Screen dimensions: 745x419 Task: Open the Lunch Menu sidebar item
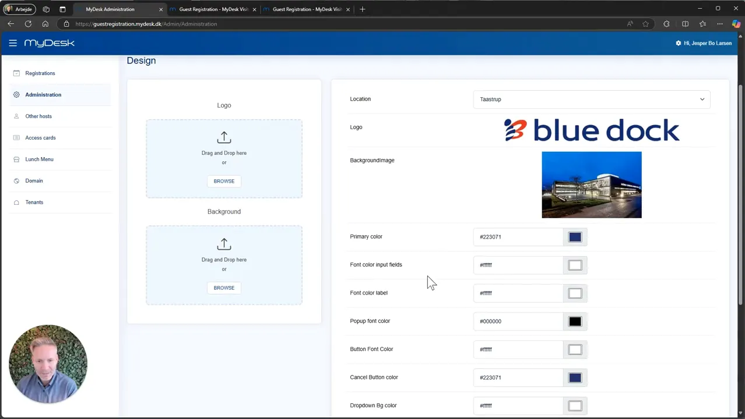pyautogui.click(x=39, y=159)
